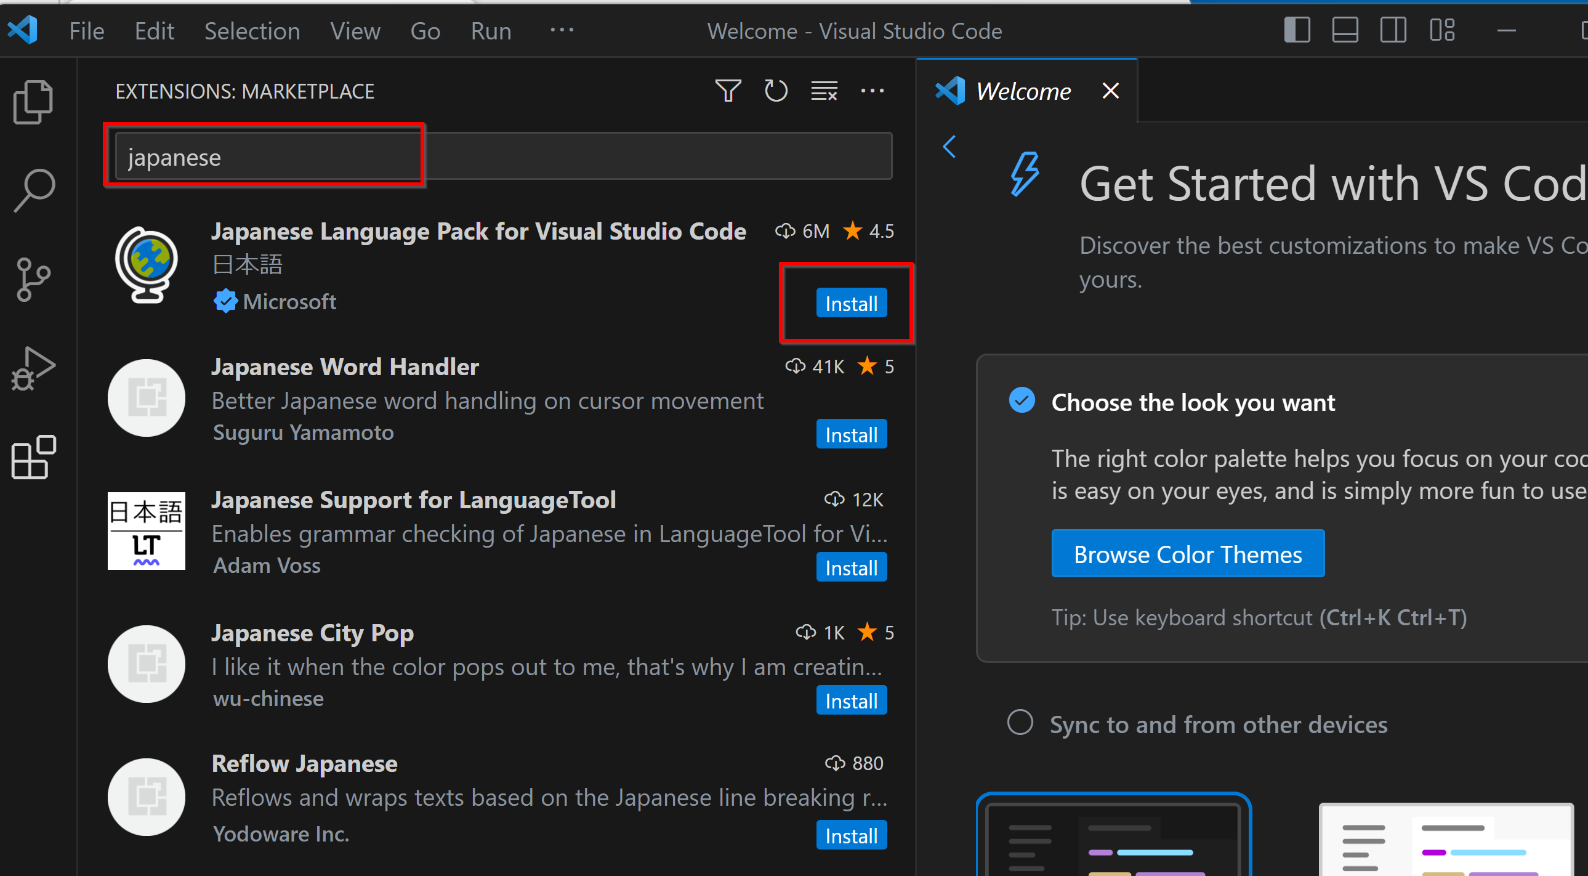
Task: Click the Adam Voss publisher name
Action: (x=267, y=566)
